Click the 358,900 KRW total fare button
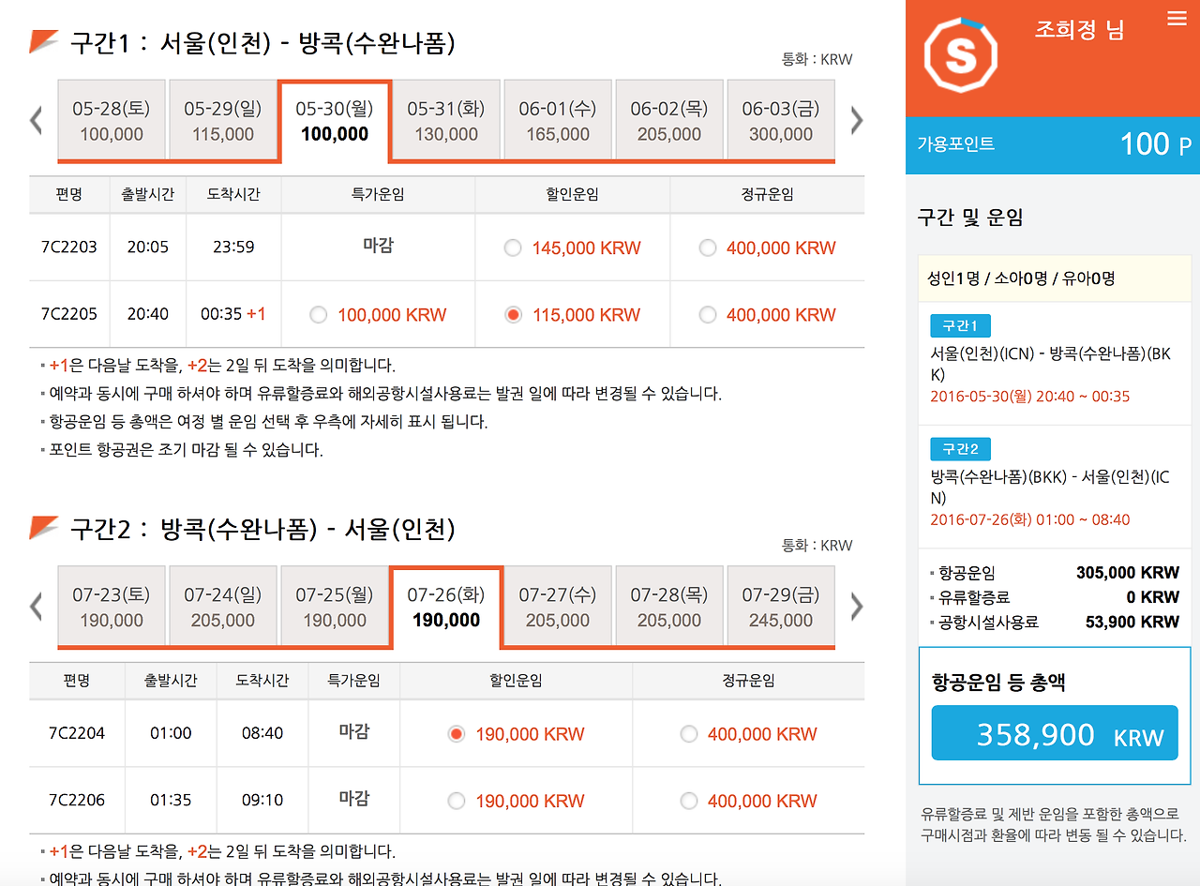 point(1054,733)
